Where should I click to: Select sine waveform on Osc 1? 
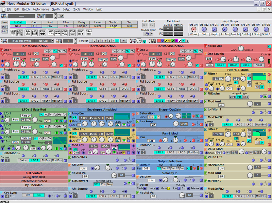(x=46, y=51)
